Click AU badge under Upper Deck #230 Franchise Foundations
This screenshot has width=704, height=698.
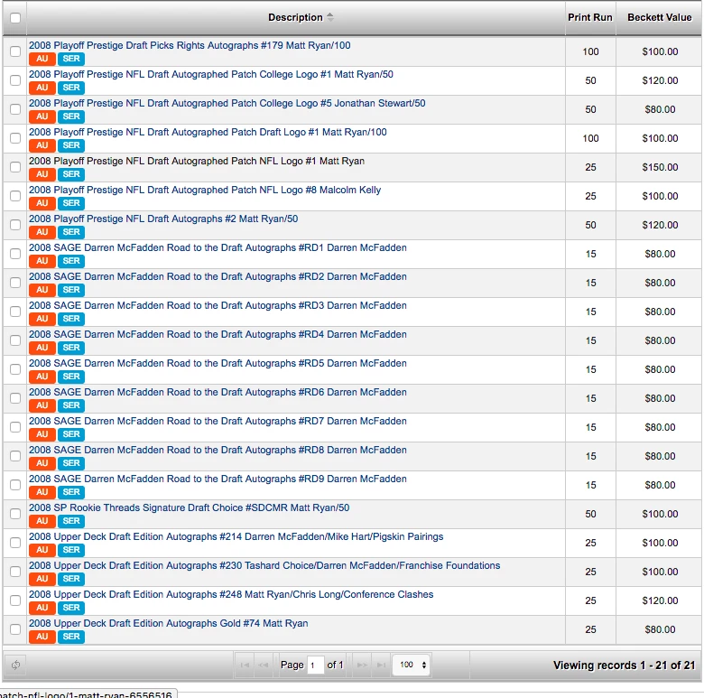coord(42,579)
